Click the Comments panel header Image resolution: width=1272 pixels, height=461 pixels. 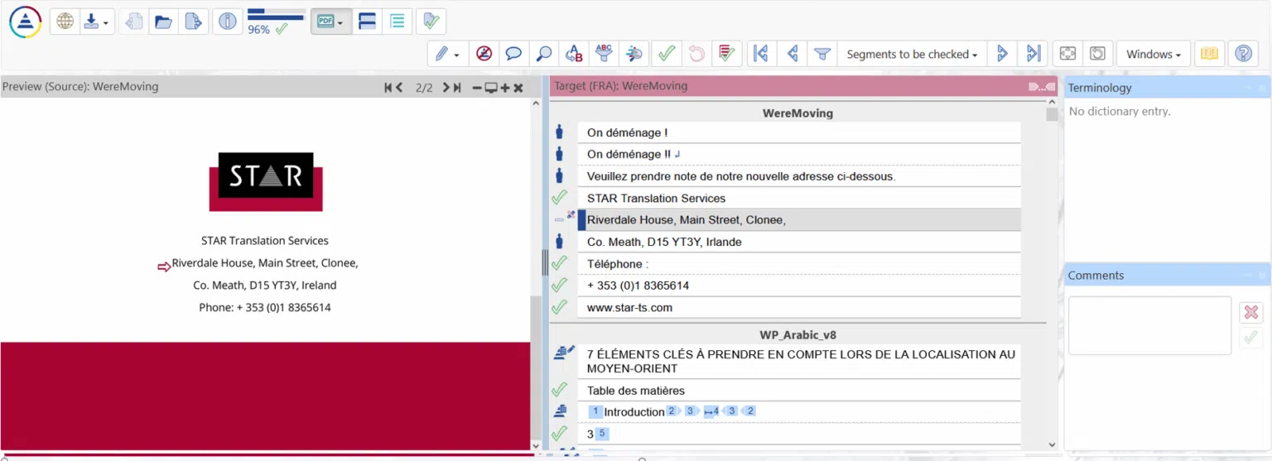(1166, 275)
